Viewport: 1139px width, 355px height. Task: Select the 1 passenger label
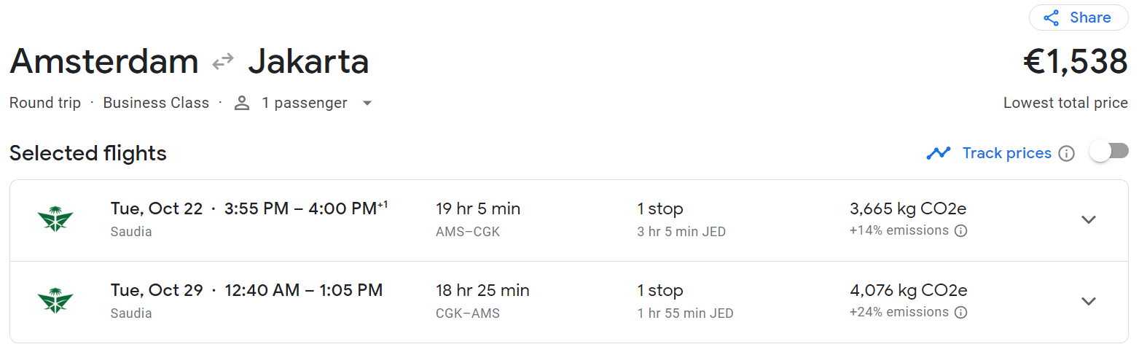[305, 103]
